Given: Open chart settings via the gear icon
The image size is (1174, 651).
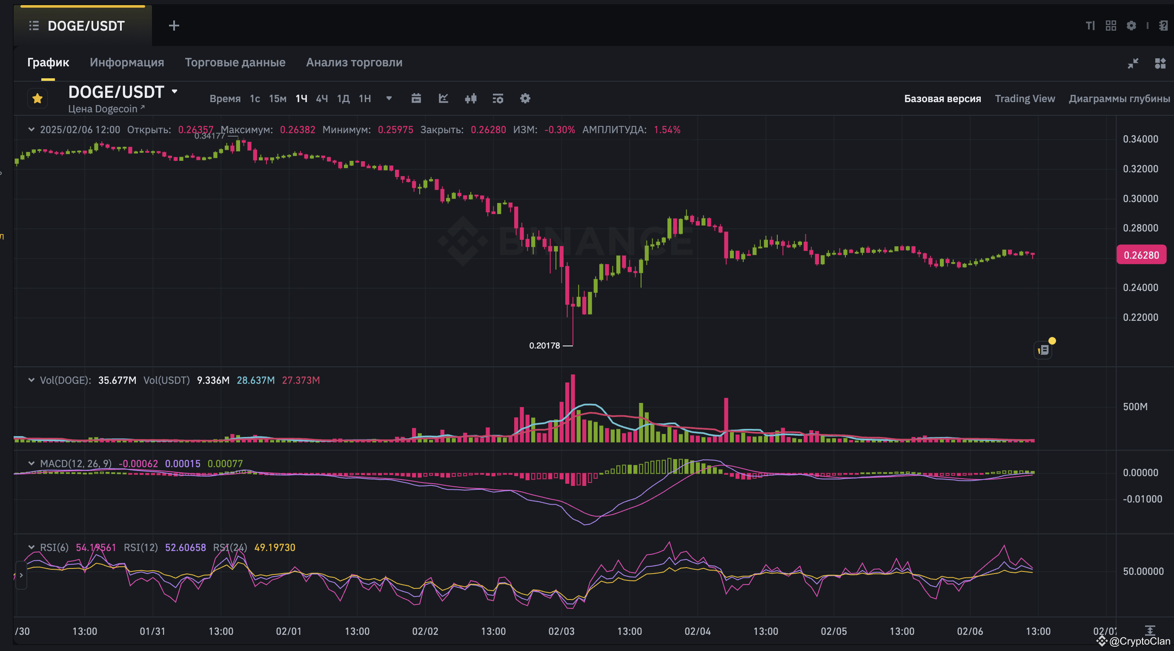Looking at the screenshot, I should pyautogui.click(x=524, y=98).
